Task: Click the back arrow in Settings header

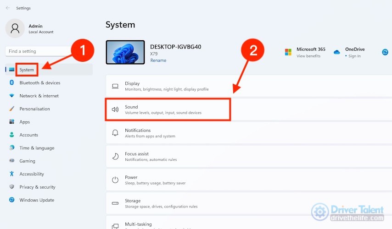Action: click(8, 8)
